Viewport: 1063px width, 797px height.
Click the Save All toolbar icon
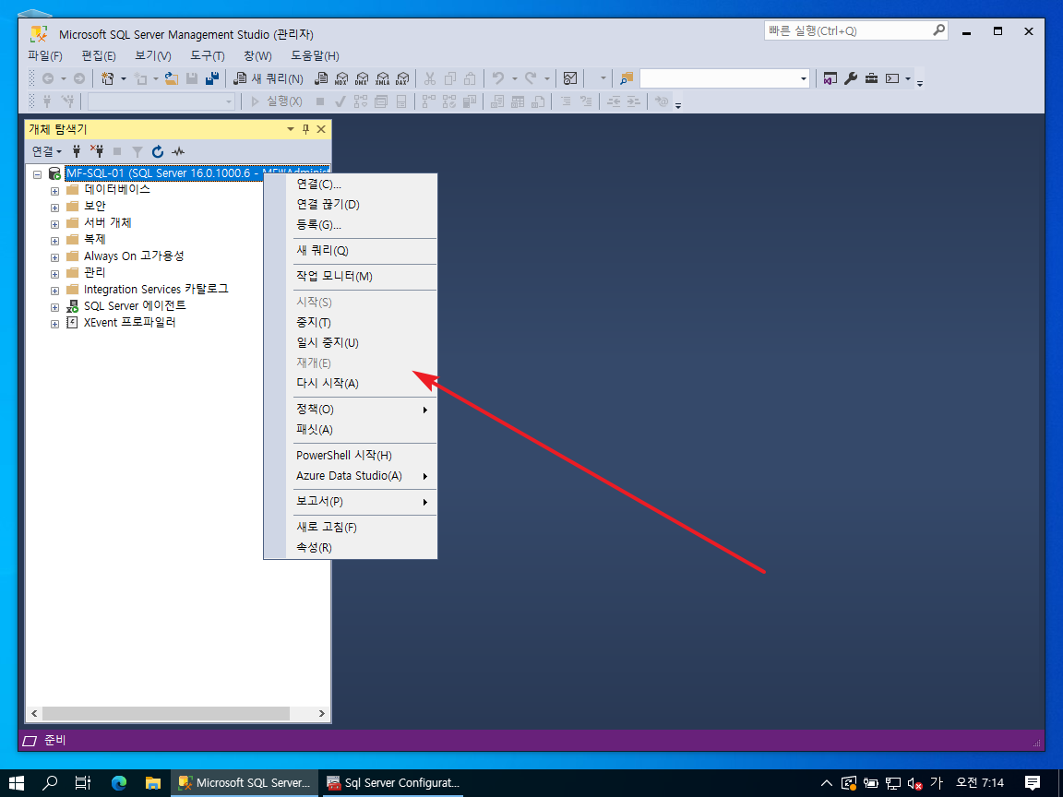[212, 78]
